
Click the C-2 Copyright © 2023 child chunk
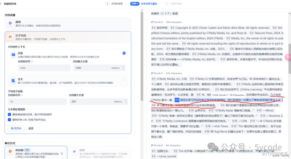[x=220, y=28]
